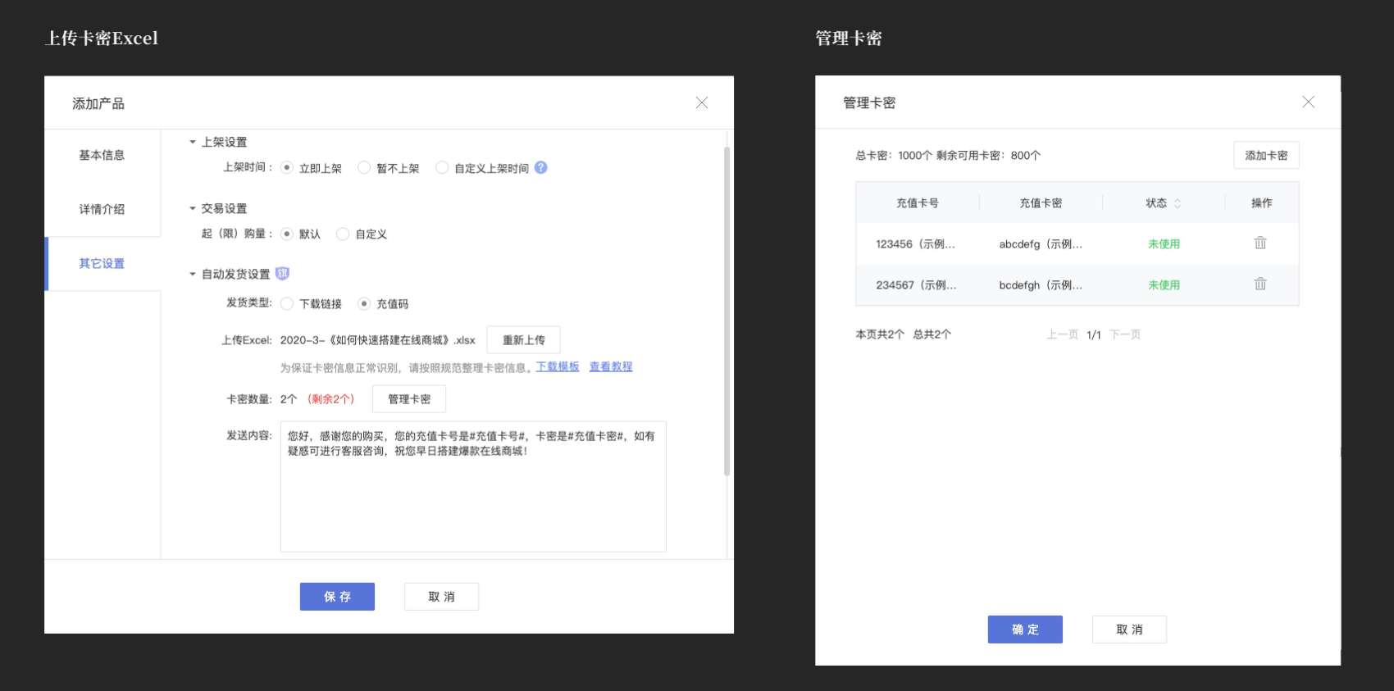This screenshot has height=691, width=1394.
Task: Delete the 234567 card row
Action: click(1260, 284)
